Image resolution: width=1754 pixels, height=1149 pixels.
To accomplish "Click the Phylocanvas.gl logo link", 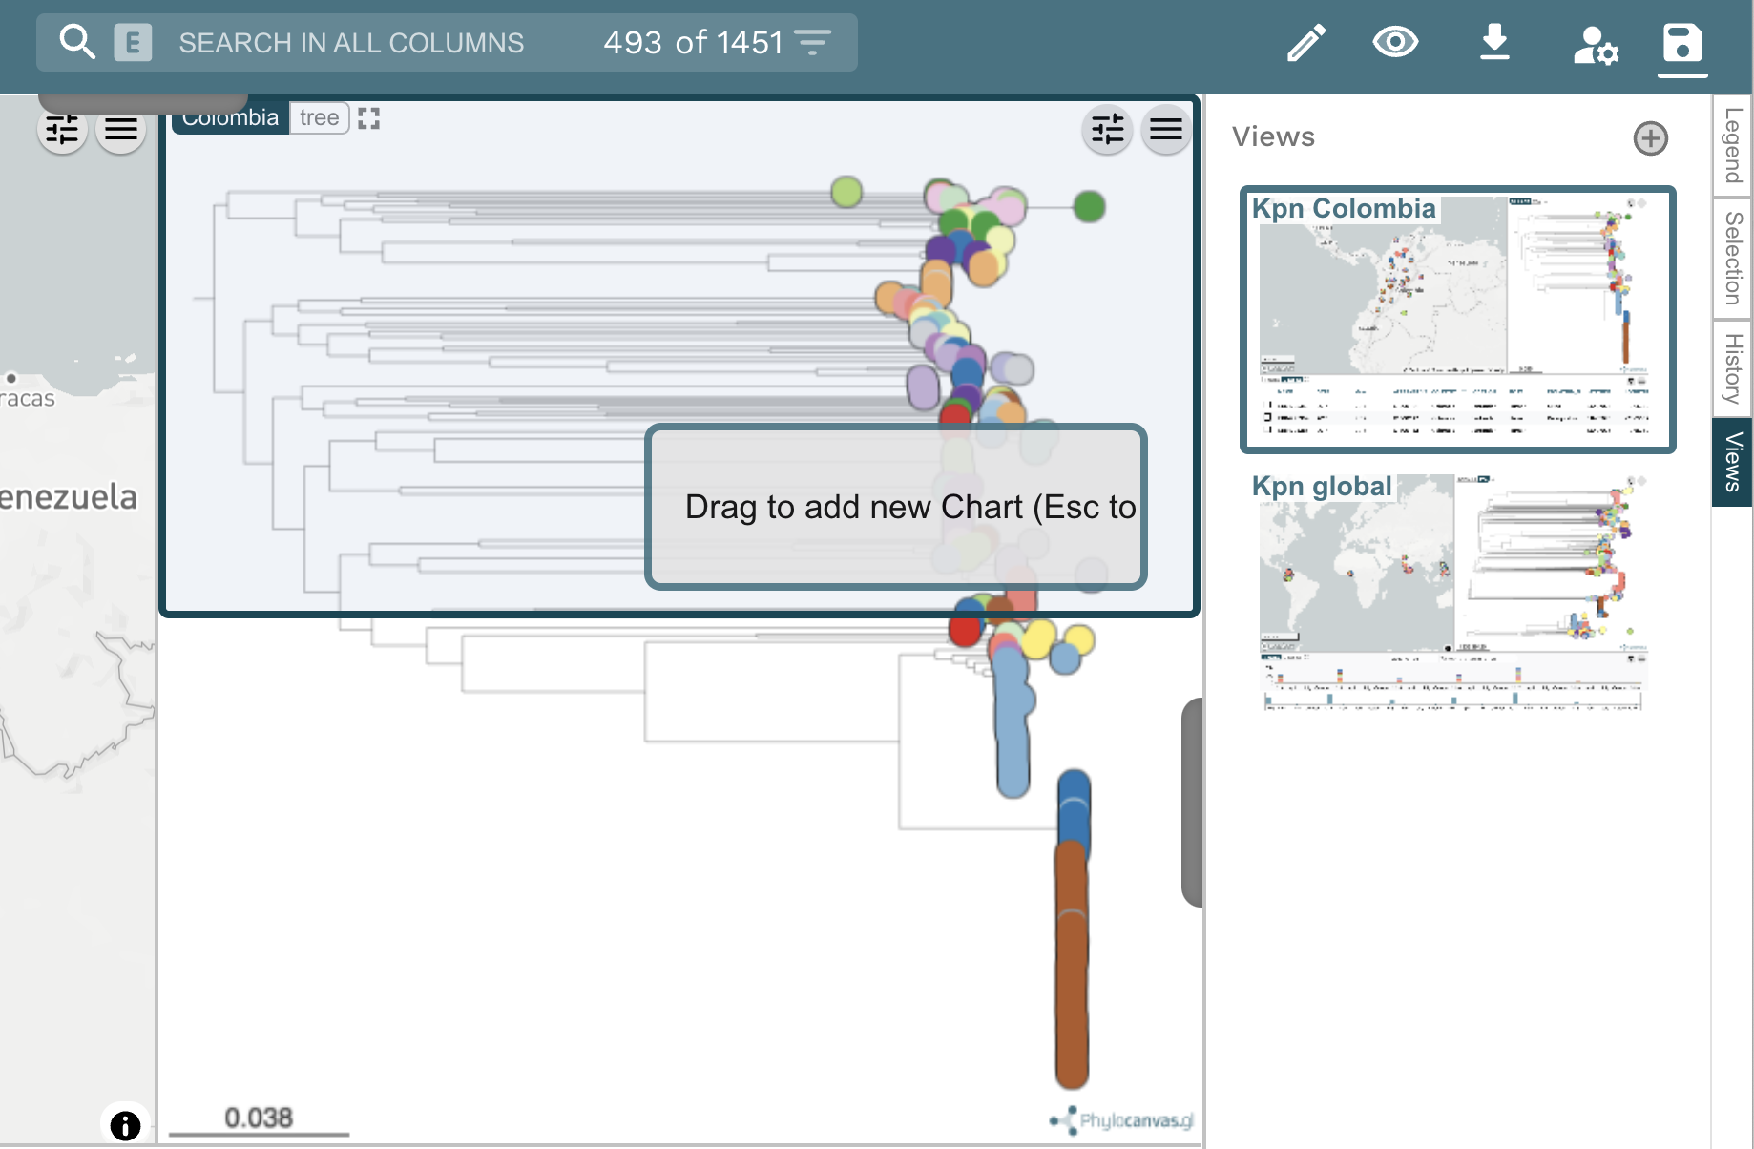I will [1121, 1119].
